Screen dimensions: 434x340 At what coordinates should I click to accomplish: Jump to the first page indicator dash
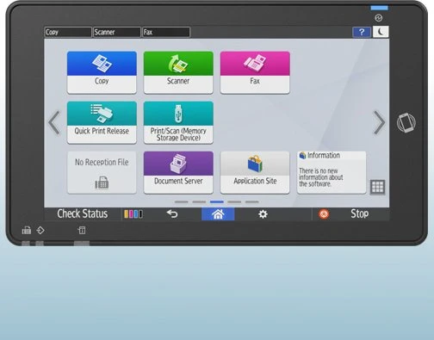[182, 202]
